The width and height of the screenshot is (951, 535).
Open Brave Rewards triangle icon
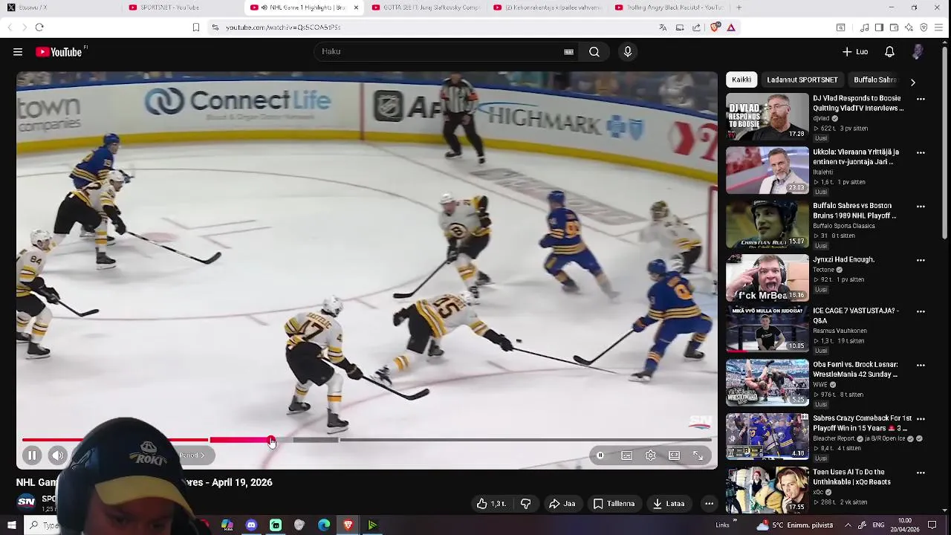point(731,27)
